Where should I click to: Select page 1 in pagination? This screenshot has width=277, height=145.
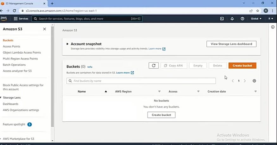pyautogui.click(x=239, y=81)
